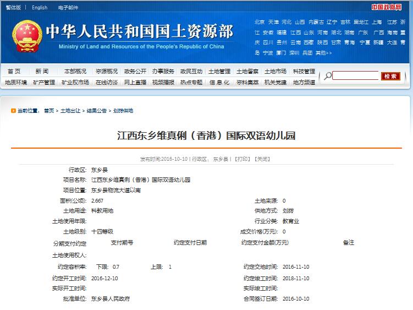413x310 pixels.
Task: Open the 电子邮件 email link
Action: (68, 8)
